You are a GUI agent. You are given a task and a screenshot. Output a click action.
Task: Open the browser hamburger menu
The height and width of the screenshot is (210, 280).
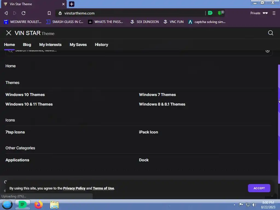point(274,13)
